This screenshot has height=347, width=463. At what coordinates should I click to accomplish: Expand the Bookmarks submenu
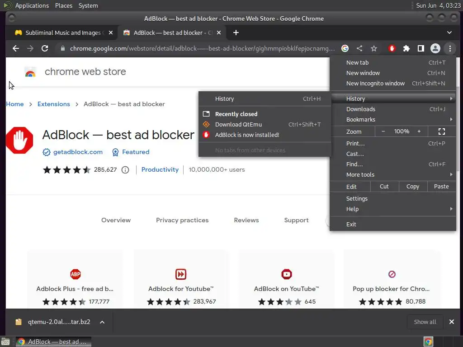[x=393, y=119]
